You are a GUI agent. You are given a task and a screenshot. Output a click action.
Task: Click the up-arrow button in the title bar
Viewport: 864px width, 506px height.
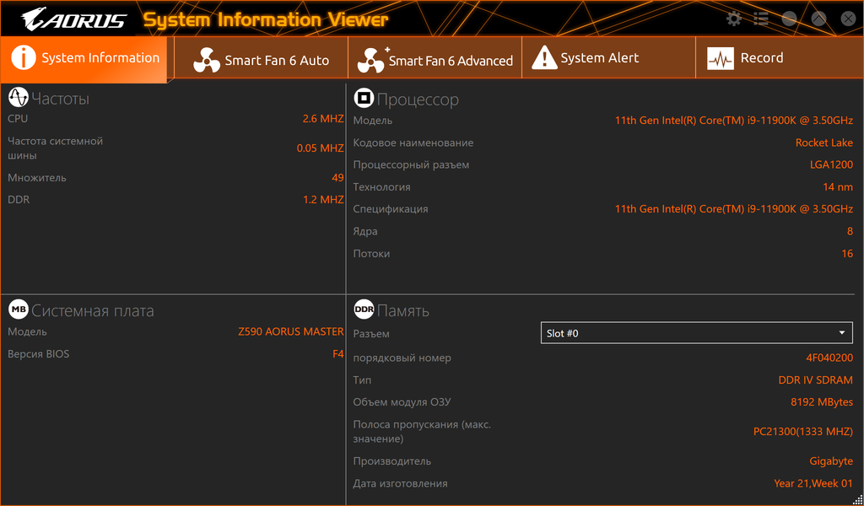[818, 19]
